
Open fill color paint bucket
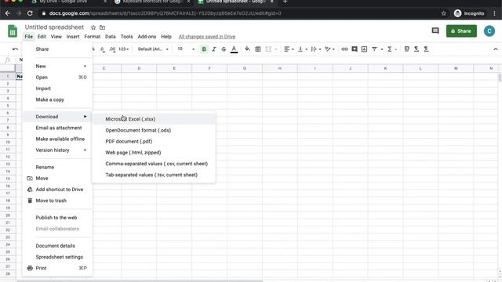248,49
